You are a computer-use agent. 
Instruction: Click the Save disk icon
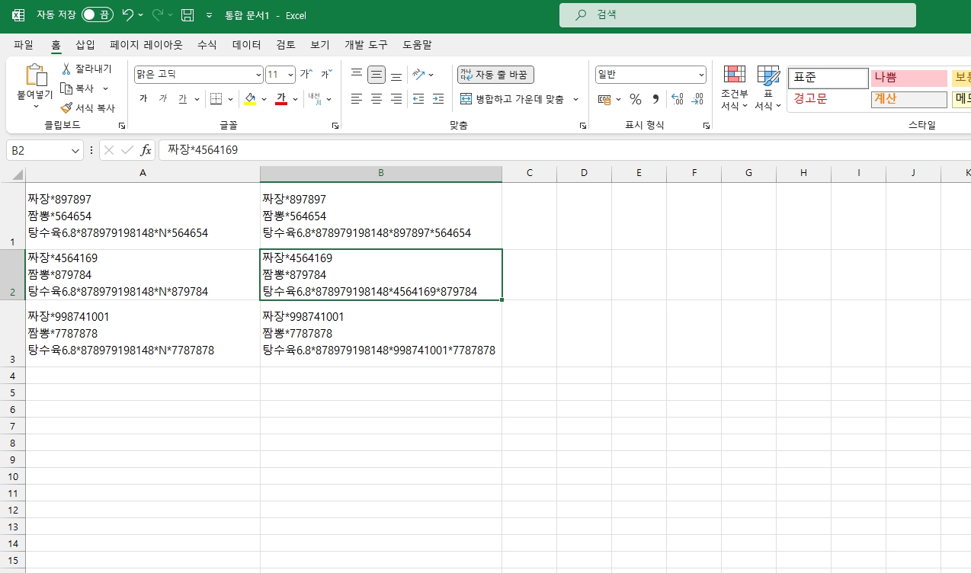point(187,15)
